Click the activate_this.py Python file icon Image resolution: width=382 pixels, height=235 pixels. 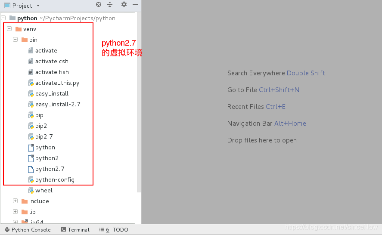[31, 83]
